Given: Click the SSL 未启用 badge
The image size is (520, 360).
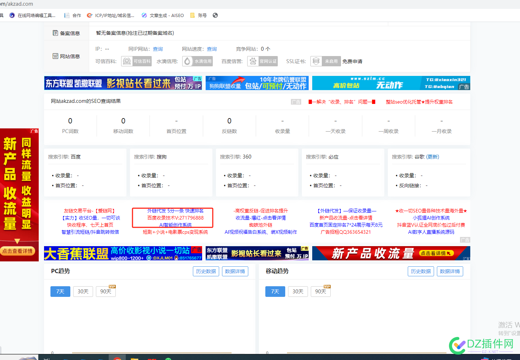Looking at the screenshot, I should 326,61.
